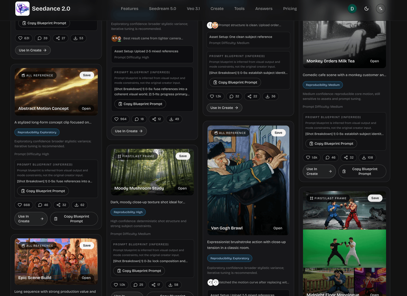Like the Moody Mushroom Study card (1.0k)
407x296 pixels.
120,285
